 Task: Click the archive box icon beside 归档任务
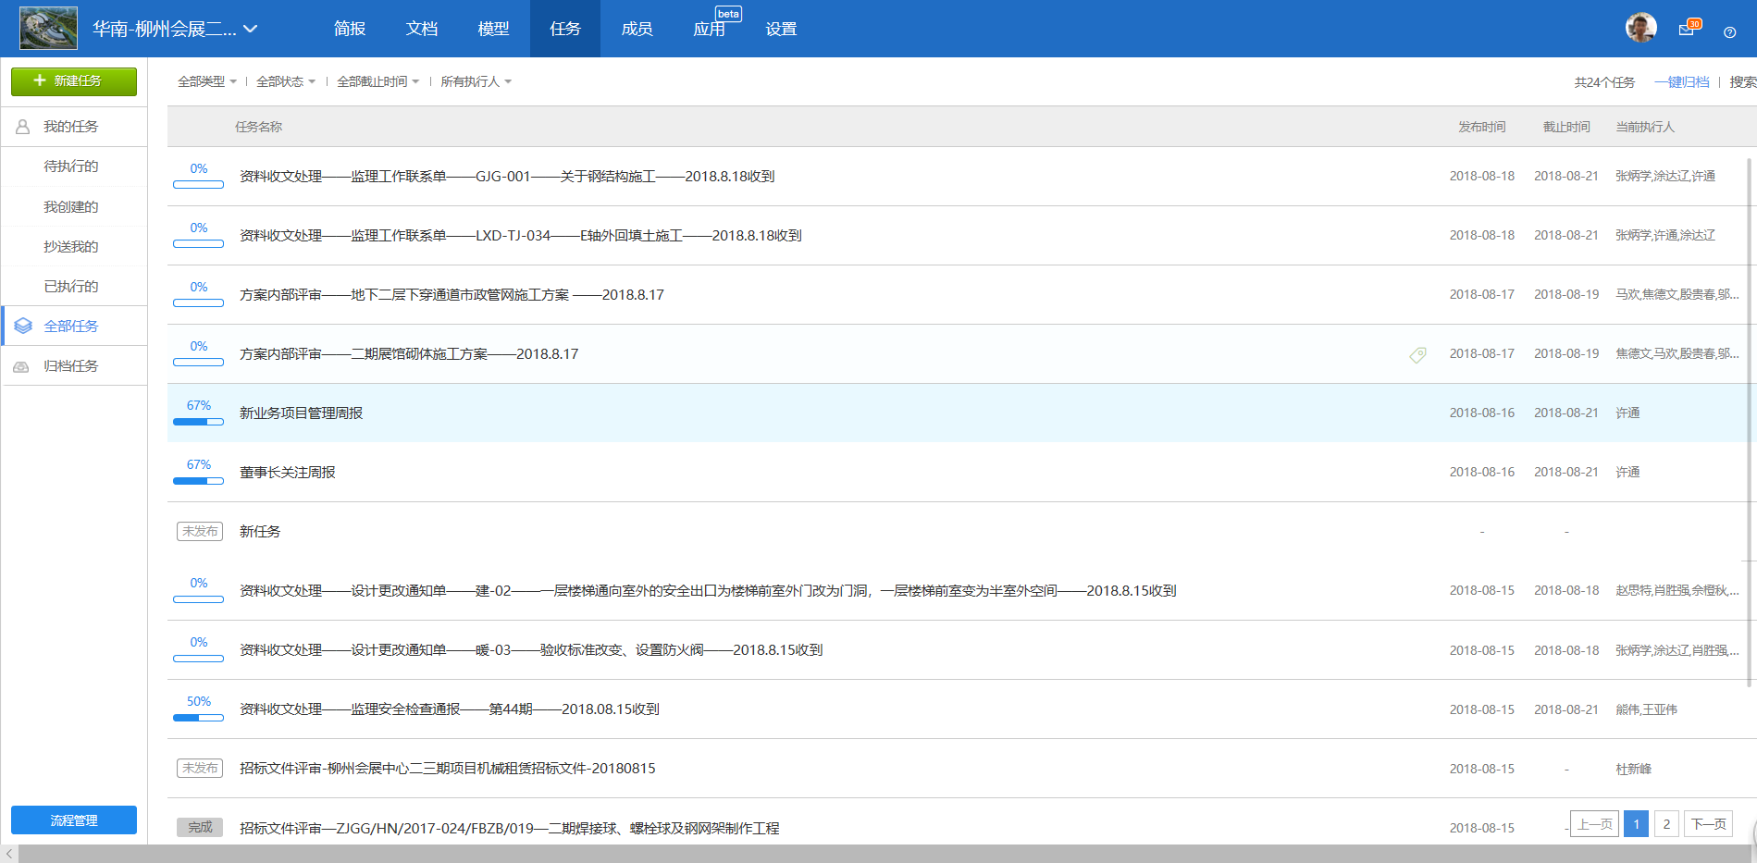pyautogui.click(x=22, y=364)
